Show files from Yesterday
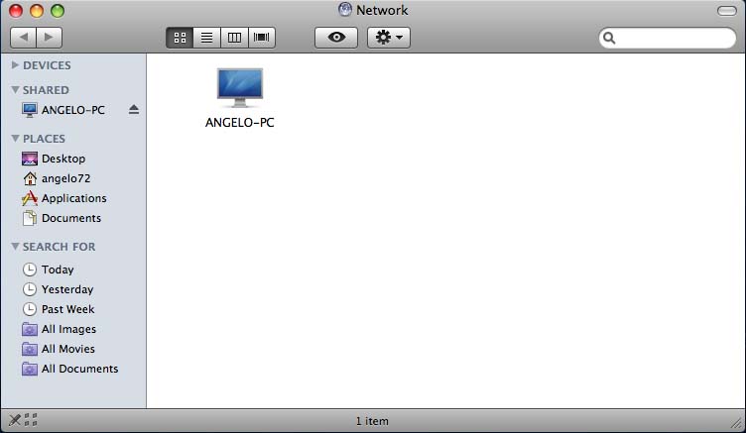 coord(58,289)
